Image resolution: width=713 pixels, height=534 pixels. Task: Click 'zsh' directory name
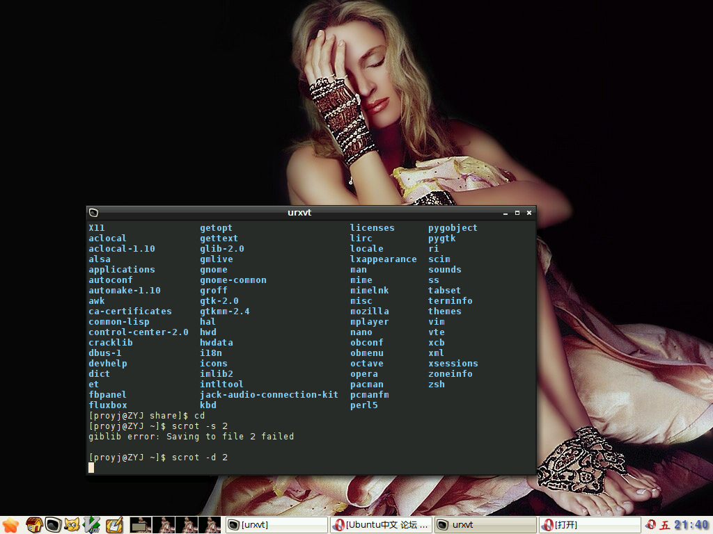[436, 385]
